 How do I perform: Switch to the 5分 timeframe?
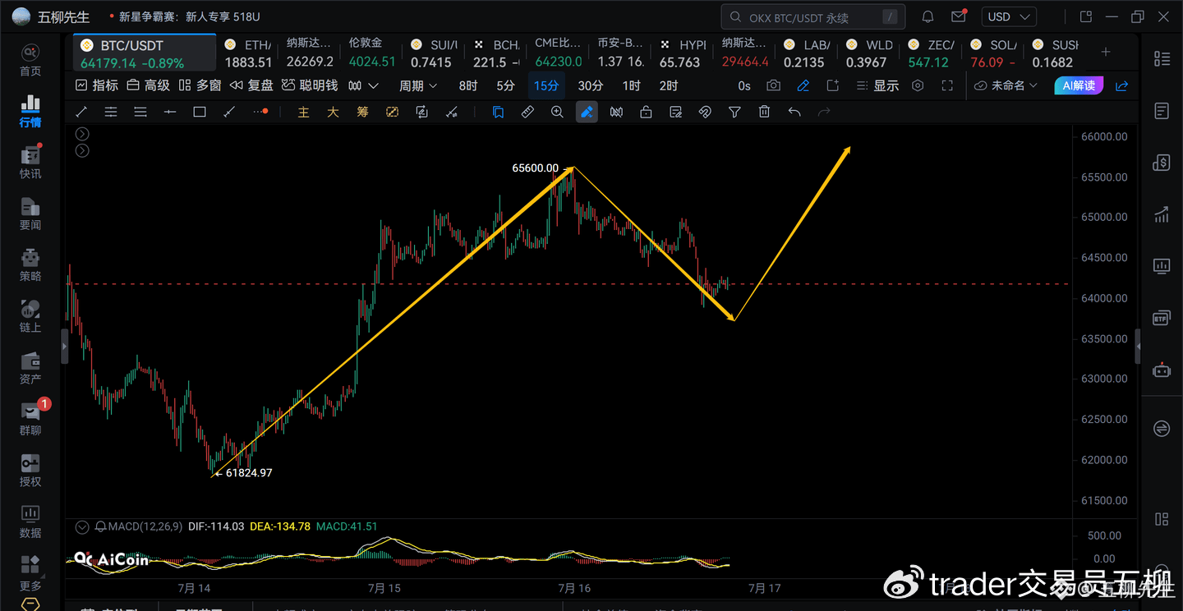click(x=506, y=85)
